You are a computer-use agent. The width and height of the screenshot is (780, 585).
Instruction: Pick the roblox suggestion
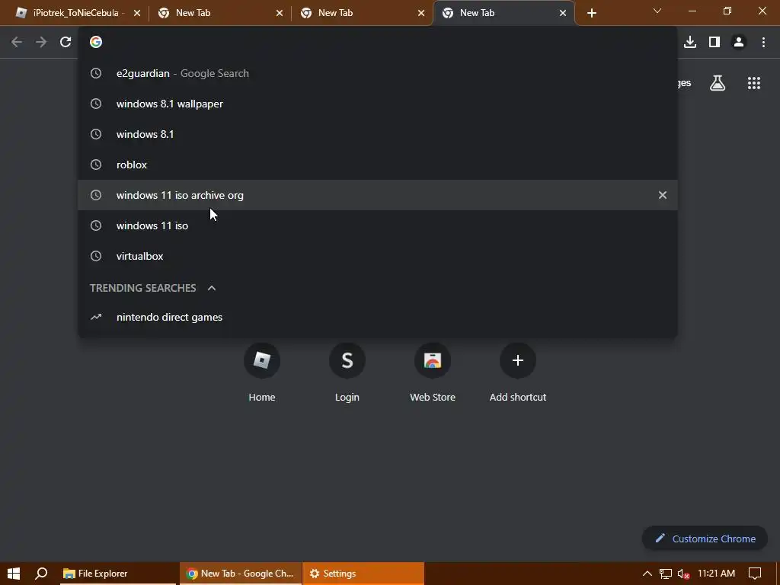click(378, 165)
